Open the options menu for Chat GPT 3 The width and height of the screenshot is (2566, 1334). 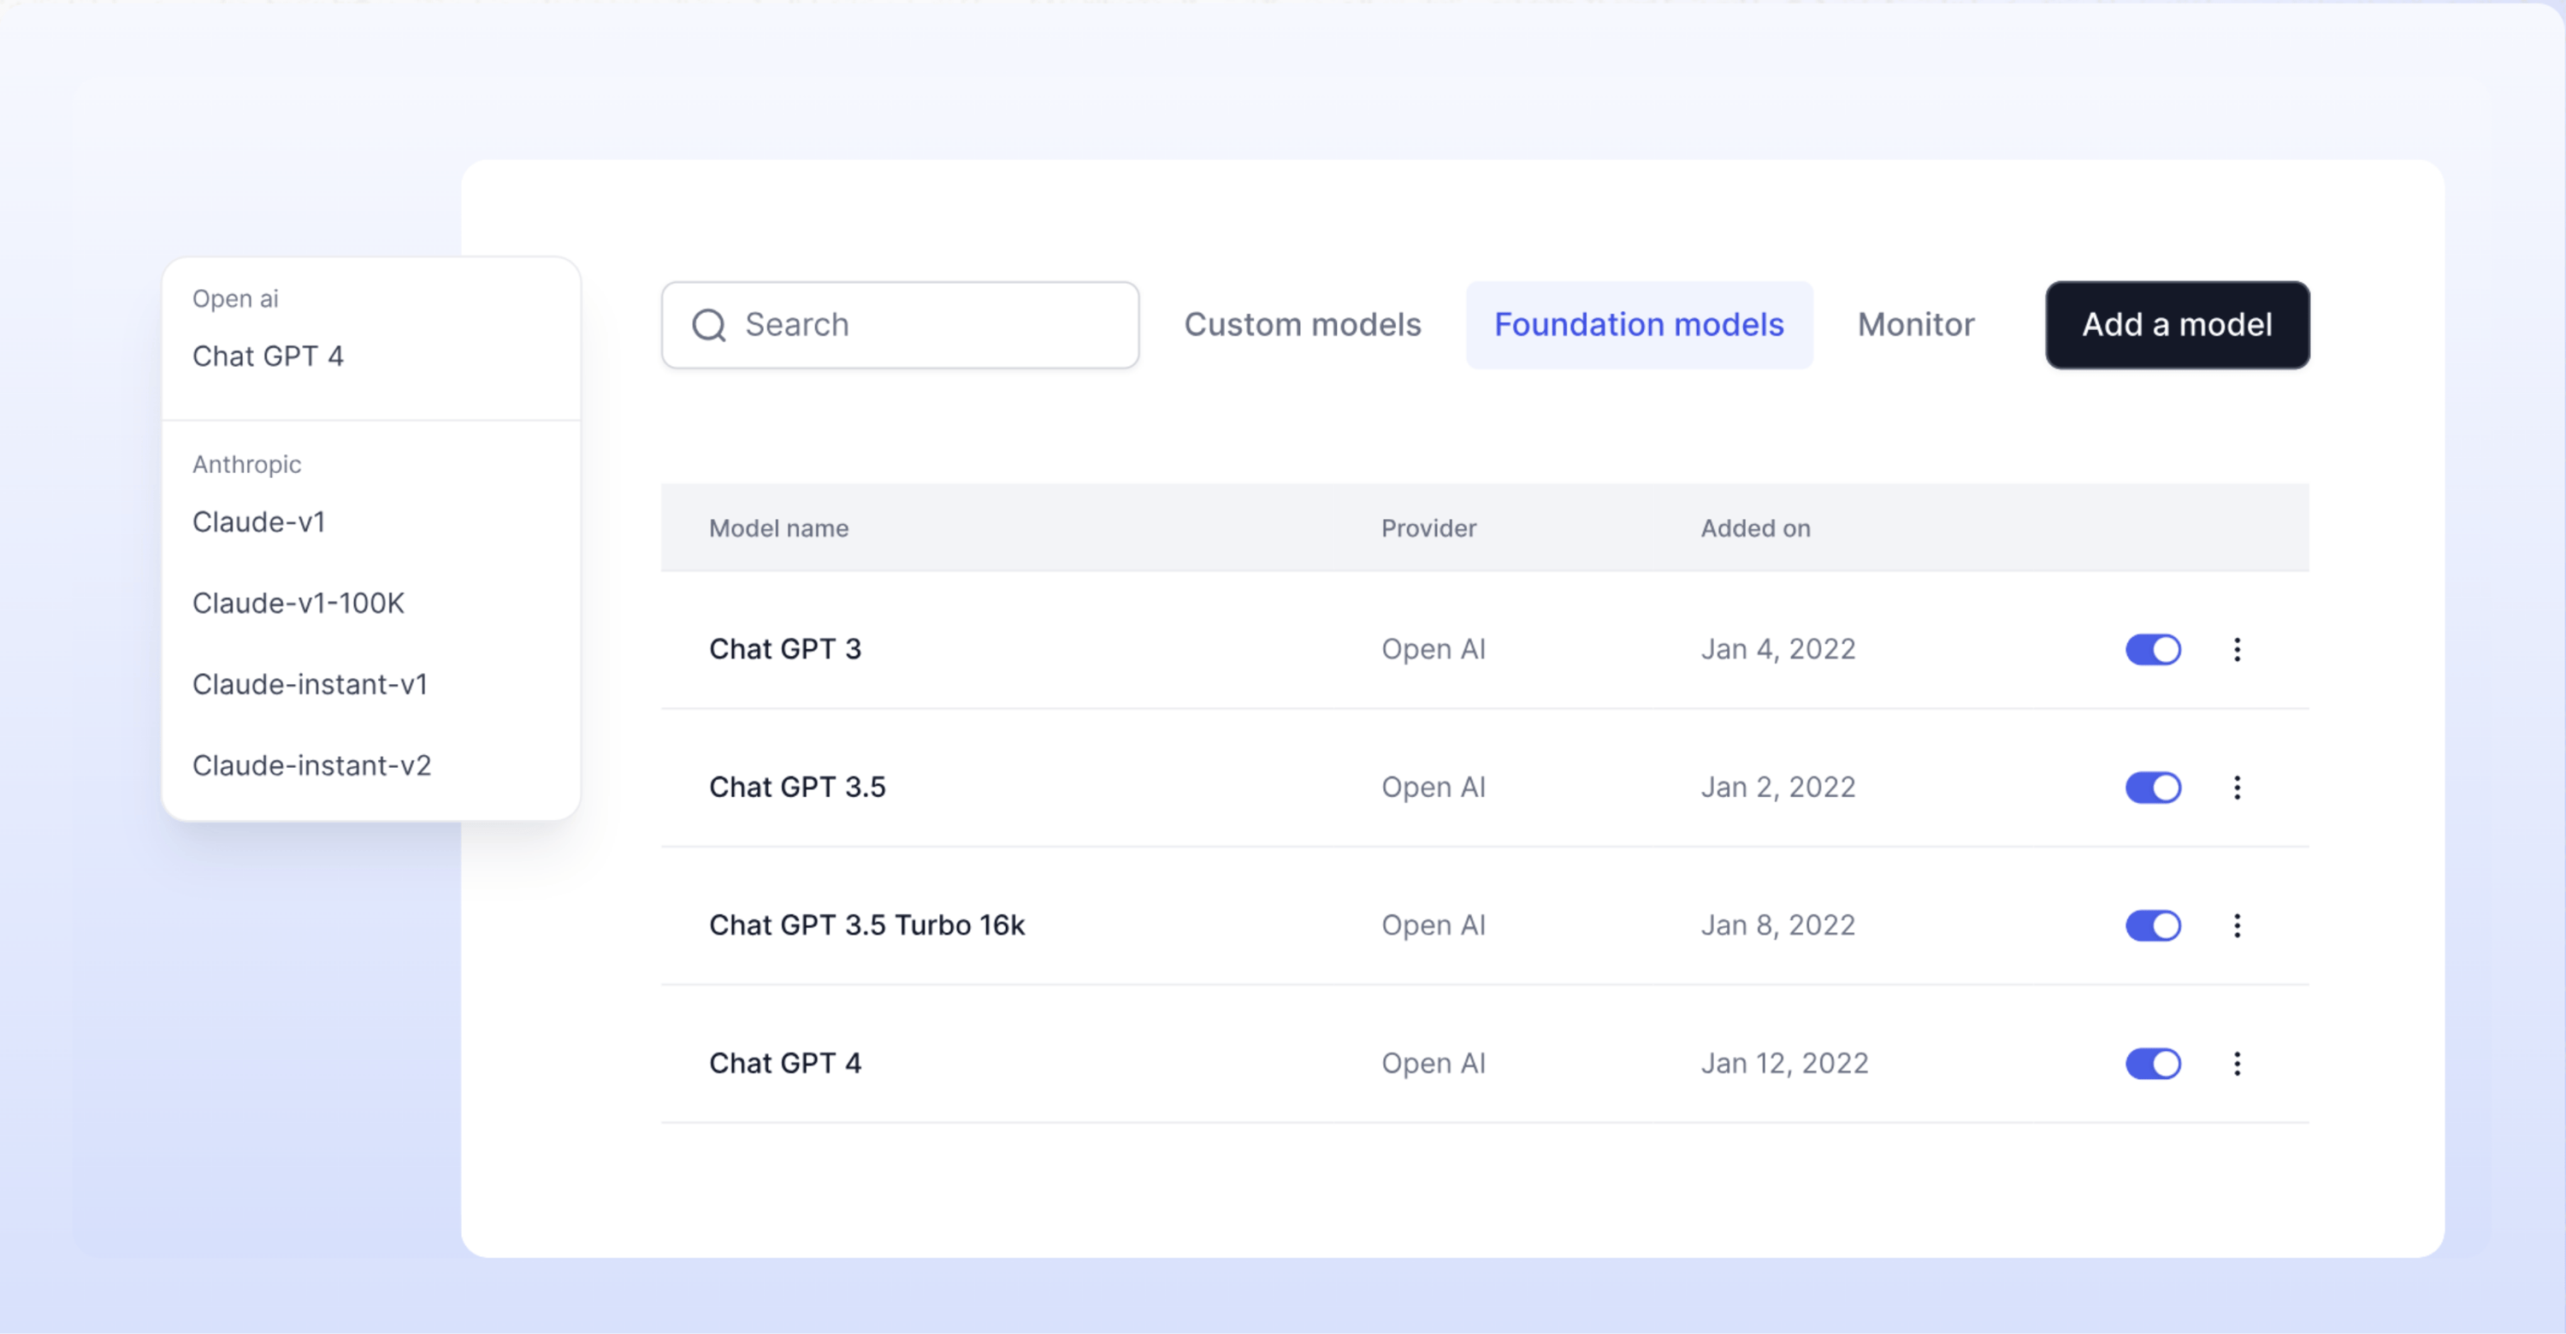click(x=2238, y=649)
